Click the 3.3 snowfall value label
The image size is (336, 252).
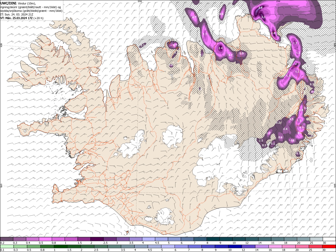(x=263, y=17)
